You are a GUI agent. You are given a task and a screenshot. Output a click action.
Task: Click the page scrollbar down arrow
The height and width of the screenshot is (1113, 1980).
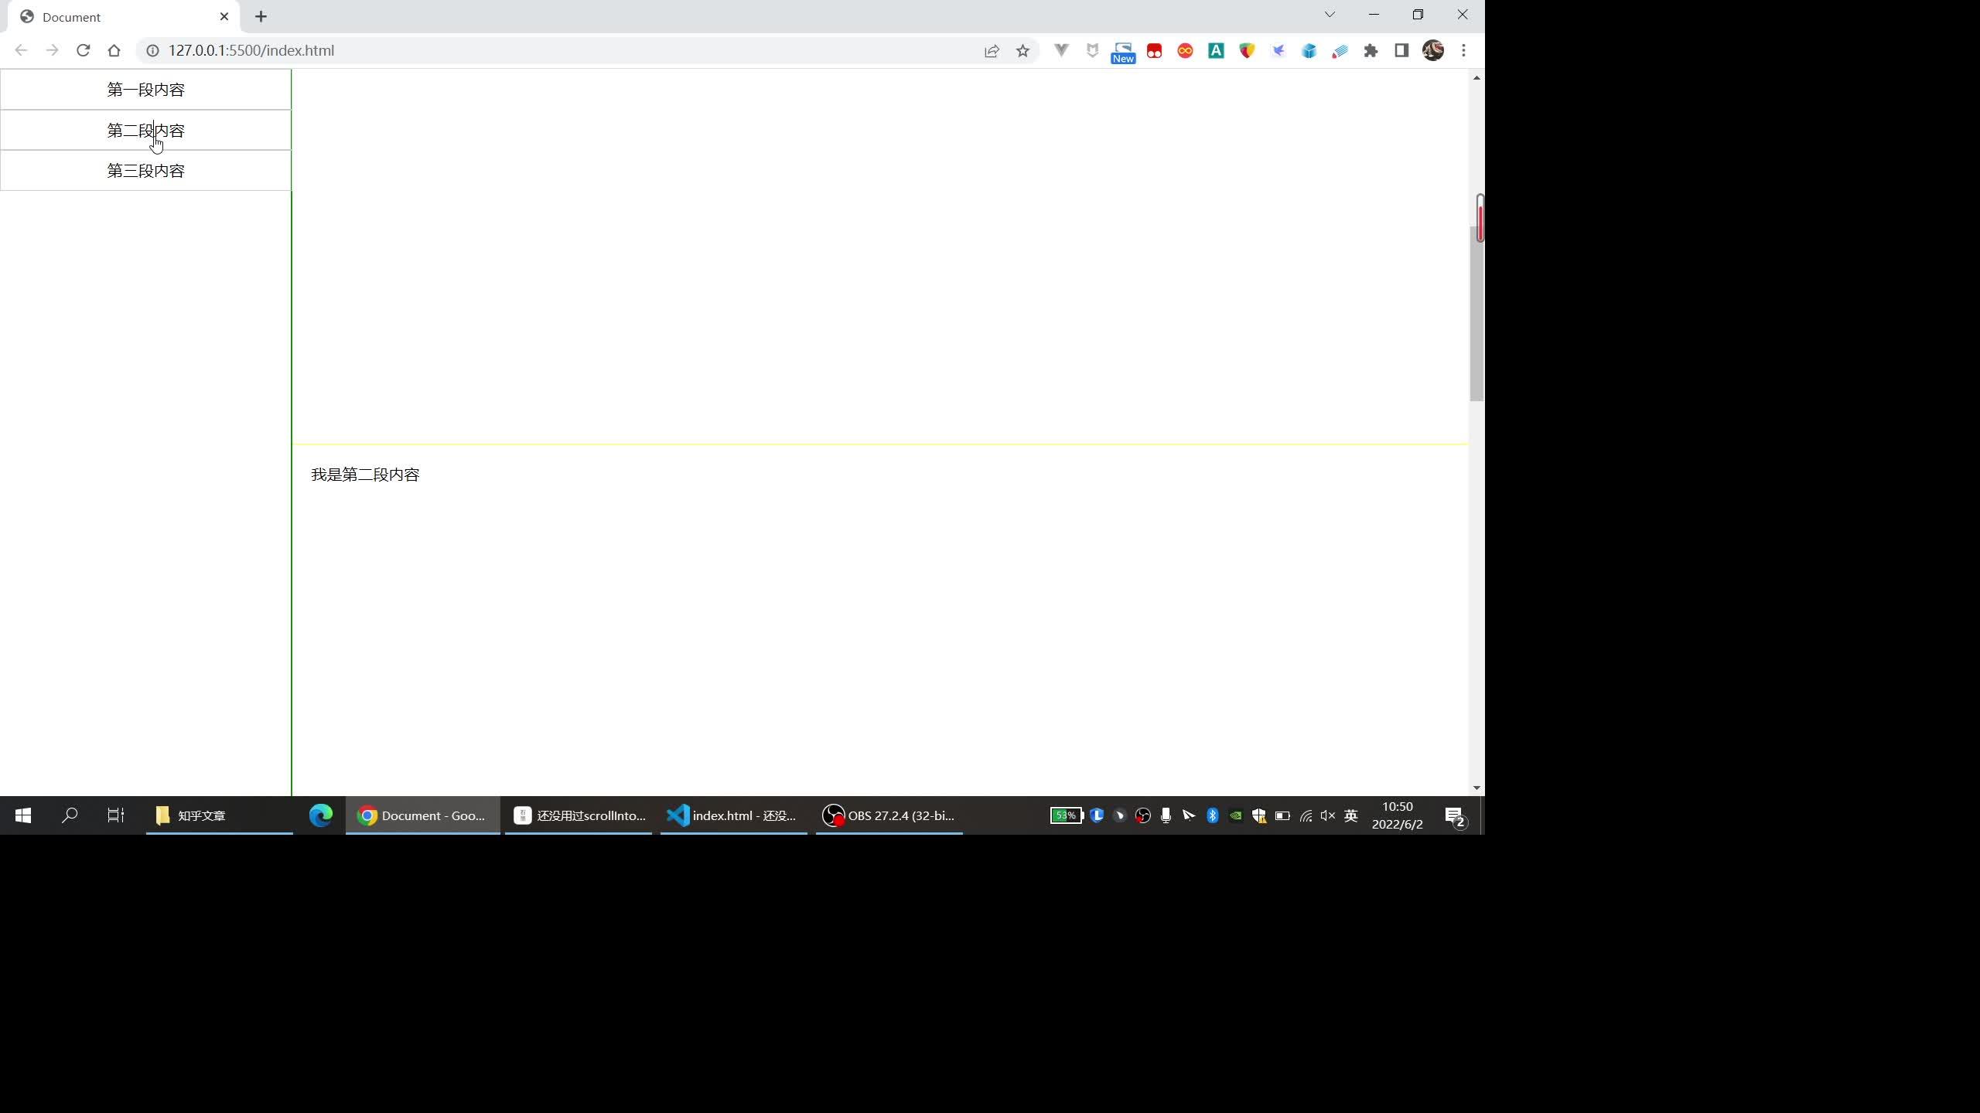[x=1476, y=788]
